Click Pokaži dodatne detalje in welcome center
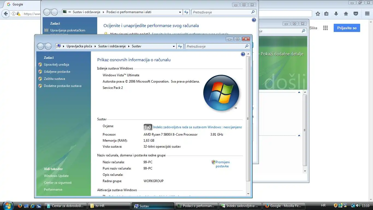 (282, 54)
